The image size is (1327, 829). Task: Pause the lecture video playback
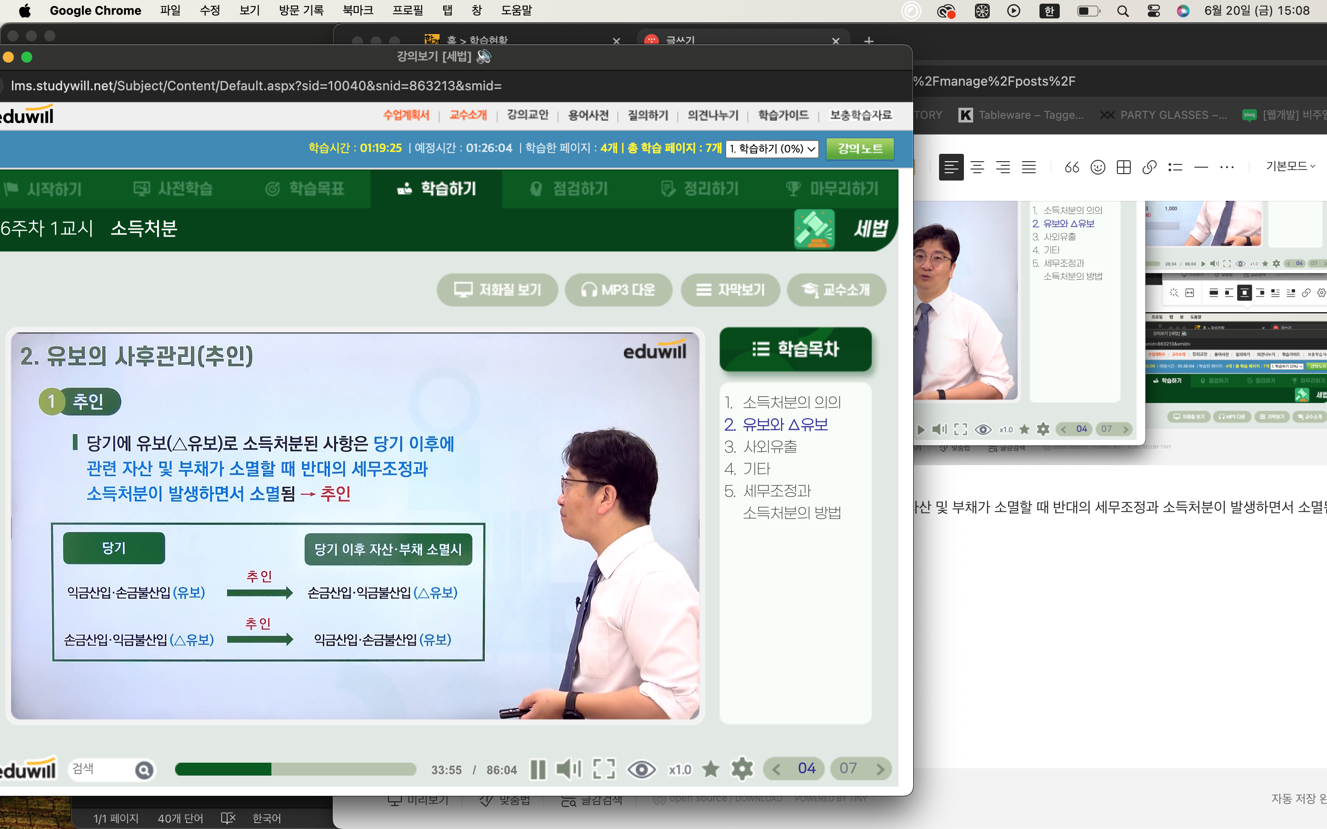point(538,769)
